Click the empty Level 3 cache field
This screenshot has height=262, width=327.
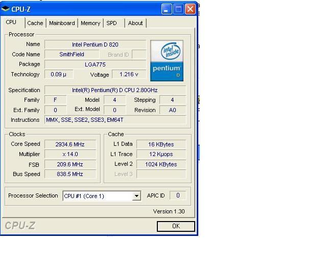click(161, 174)
